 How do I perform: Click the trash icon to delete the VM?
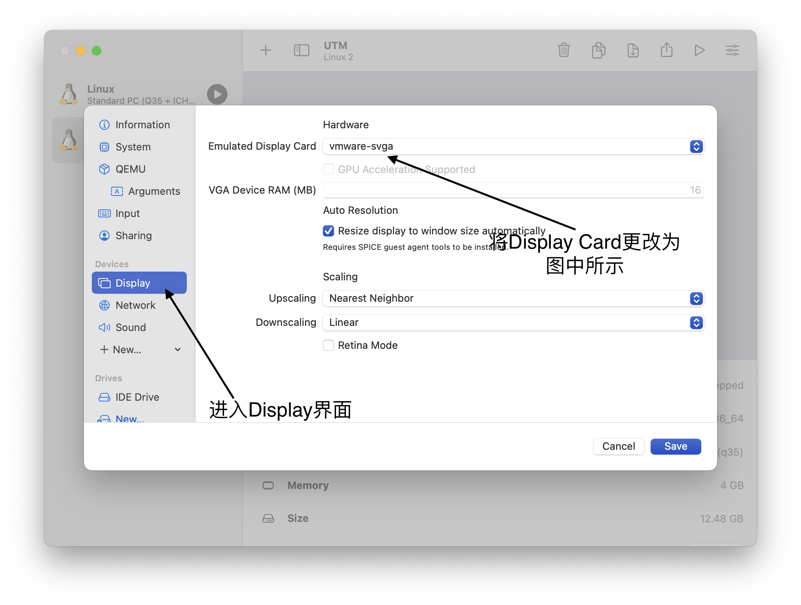[564, 50]
